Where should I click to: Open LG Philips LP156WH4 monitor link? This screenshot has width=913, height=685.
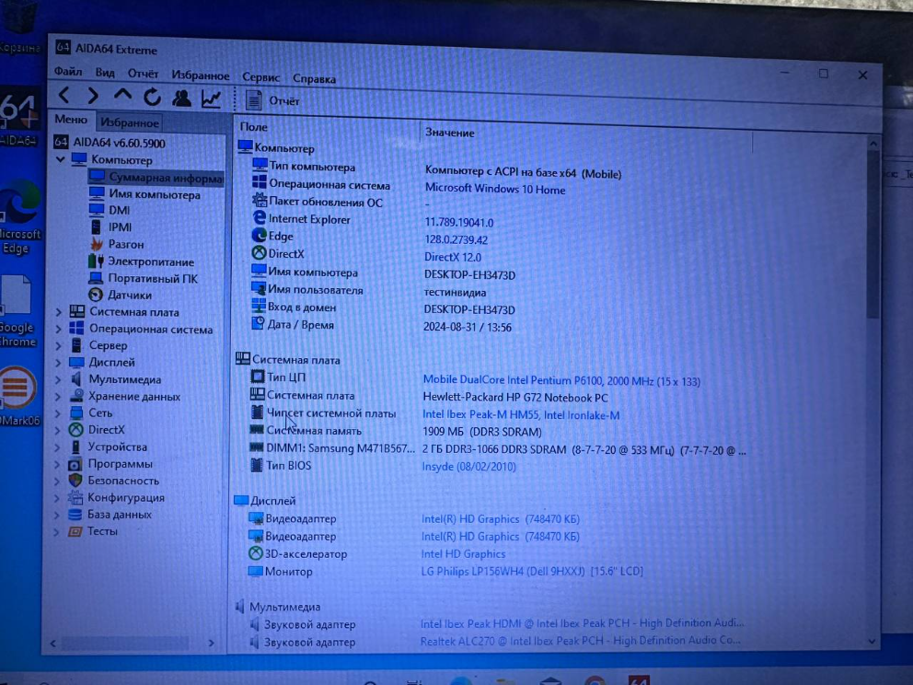[532, 572]
